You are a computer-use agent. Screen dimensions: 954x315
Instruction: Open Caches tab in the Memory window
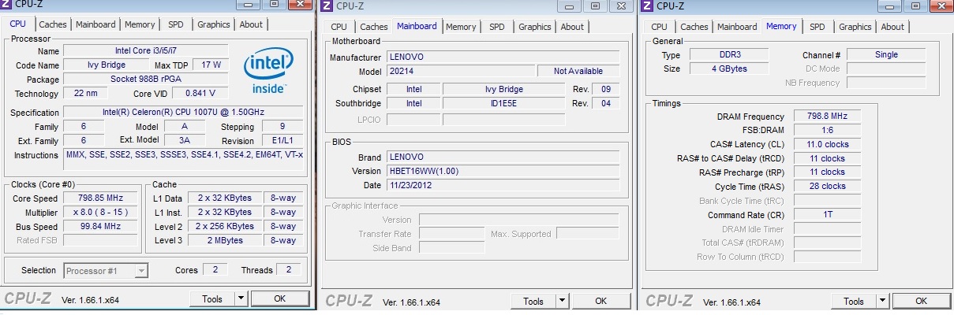[x=694, y=27]
